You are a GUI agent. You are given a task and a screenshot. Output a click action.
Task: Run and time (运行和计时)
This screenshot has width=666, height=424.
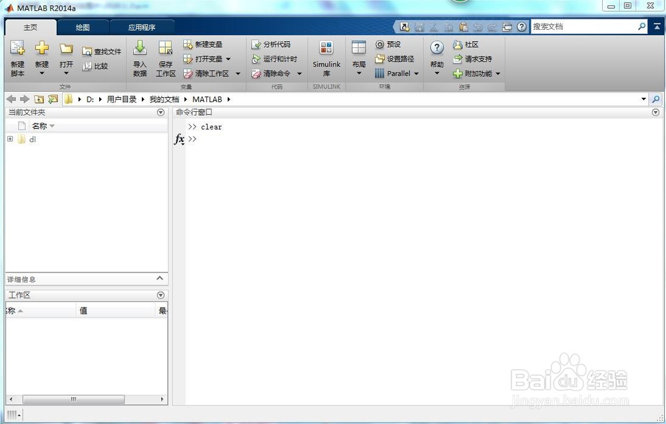click(274, 59)
